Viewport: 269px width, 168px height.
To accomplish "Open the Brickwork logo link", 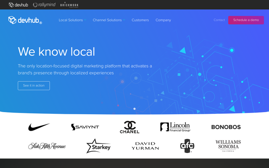I will click(x=69, y=5).
